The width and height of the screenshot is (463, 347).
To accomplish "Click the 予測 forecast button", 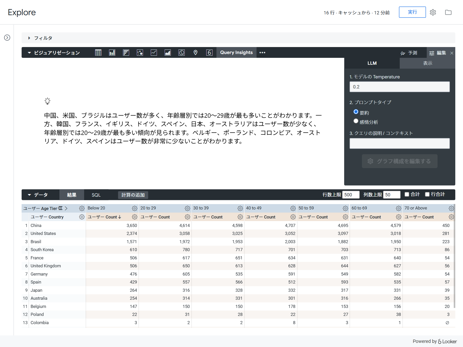I will click(x=409, y=53).
